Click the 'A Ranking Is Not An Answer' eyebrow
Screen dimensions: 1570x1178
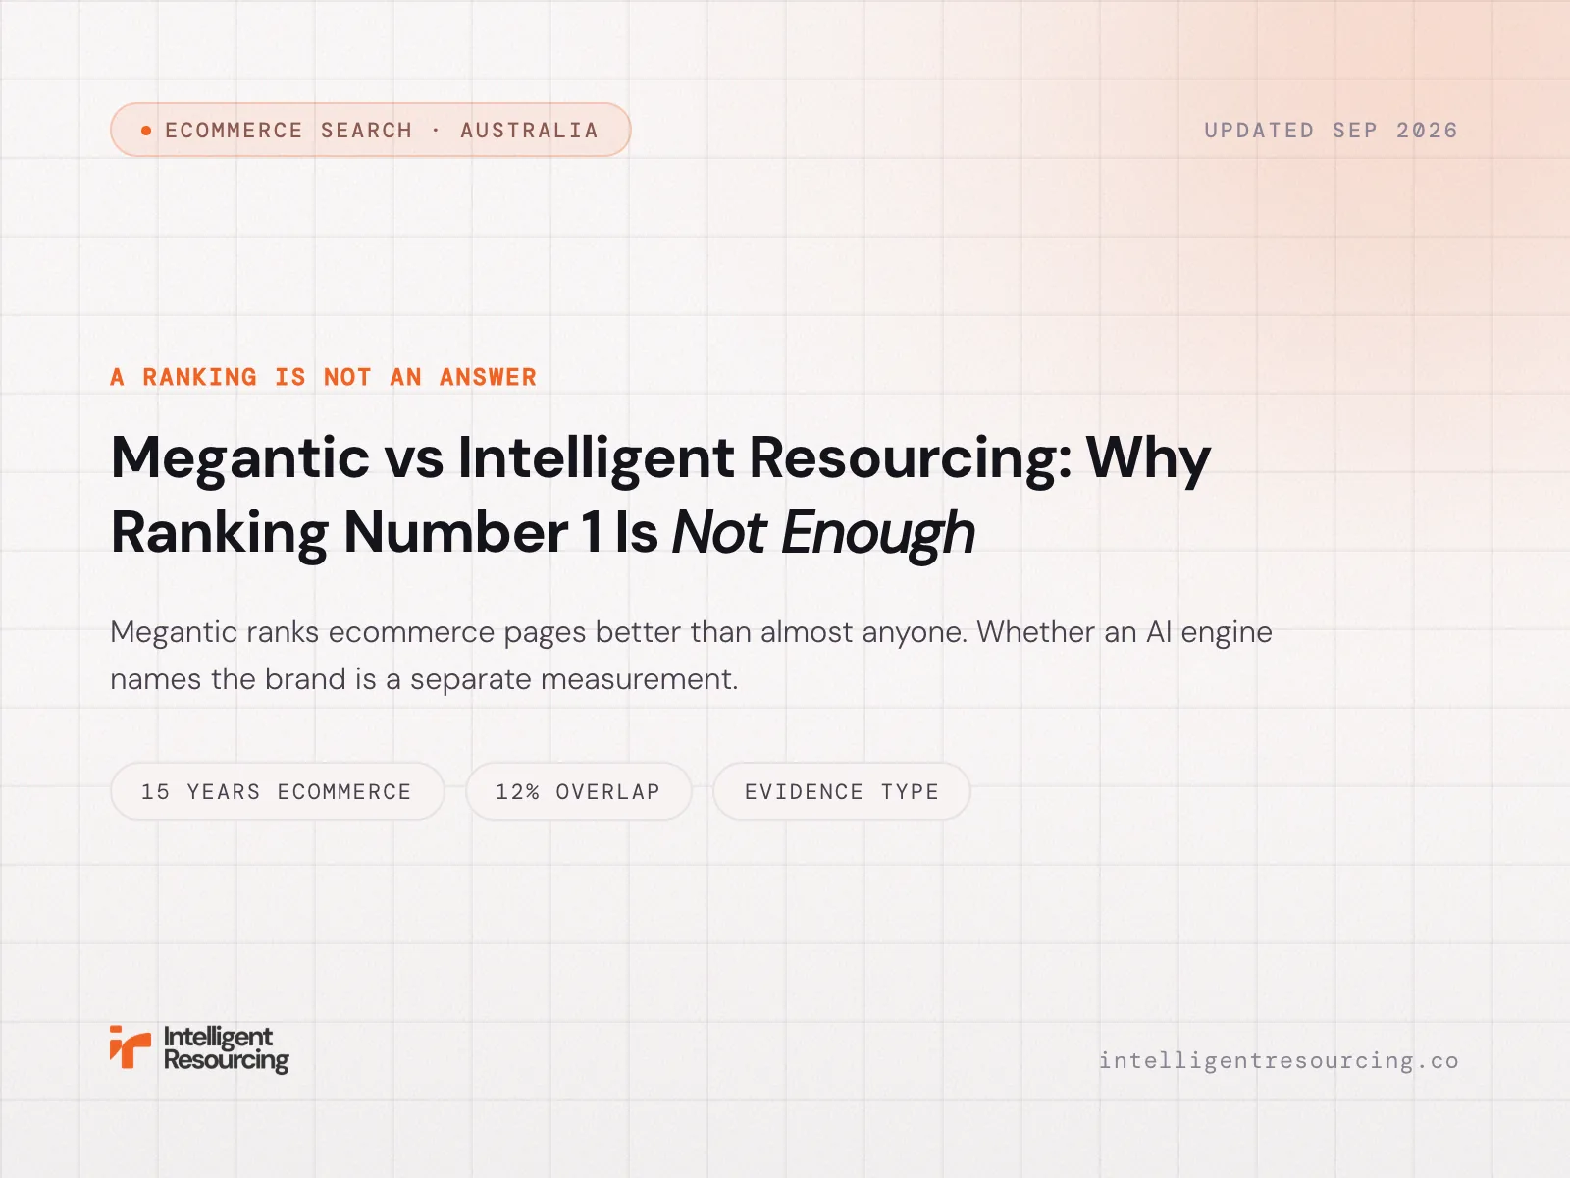tap(324, 377)
